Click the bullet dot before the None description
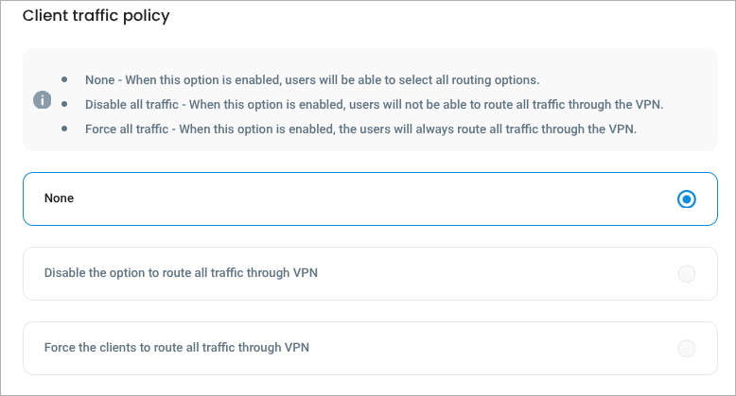Viewport: 736px width, 396px height. 64,79
